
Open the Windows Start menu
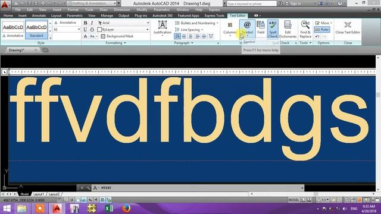pyautogui.click(x=7, y=209)
